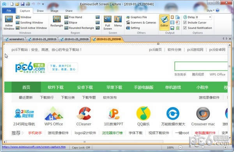Switch to the Capture ribbon tab

(25, 11)
